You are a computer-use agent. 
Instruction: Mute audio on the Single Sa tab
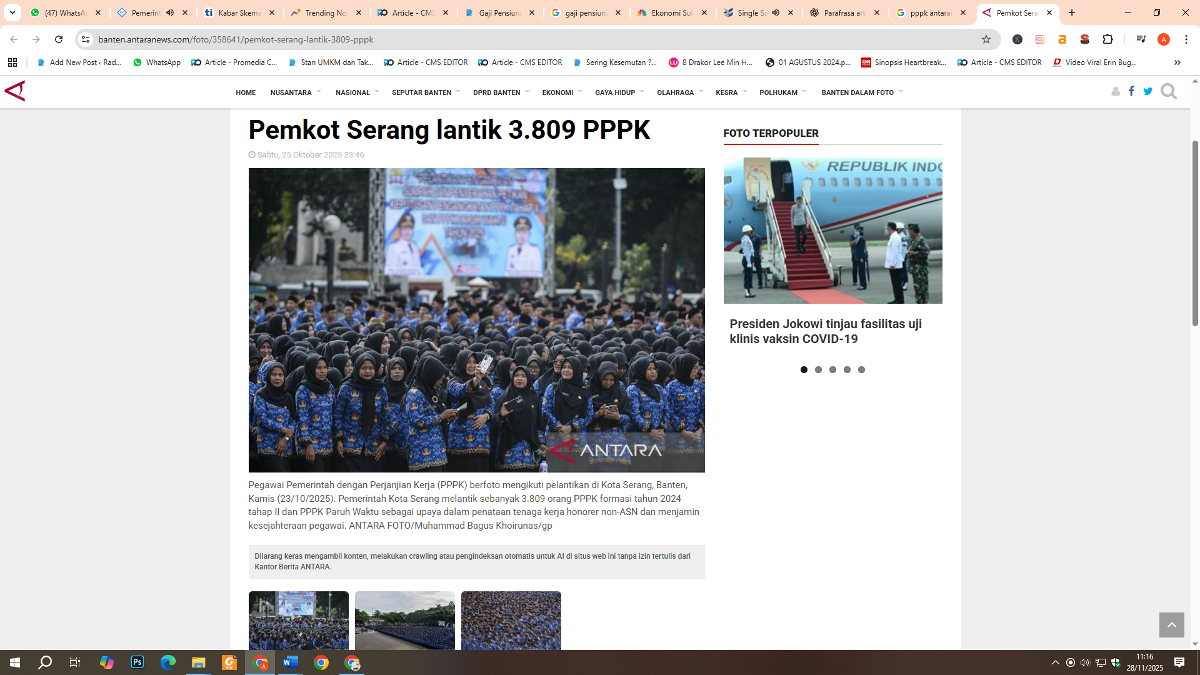point(776,12)
